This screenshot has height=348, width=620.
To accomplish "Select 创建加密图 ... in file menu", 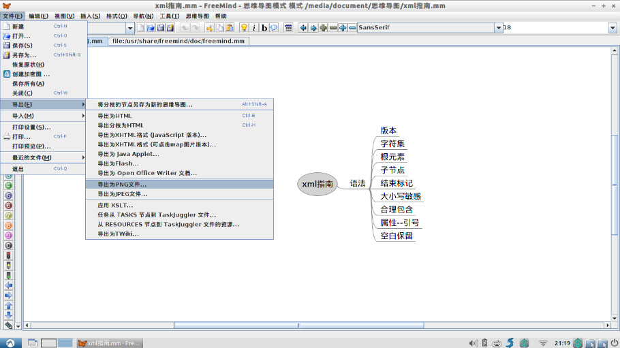I will [44, 74].
